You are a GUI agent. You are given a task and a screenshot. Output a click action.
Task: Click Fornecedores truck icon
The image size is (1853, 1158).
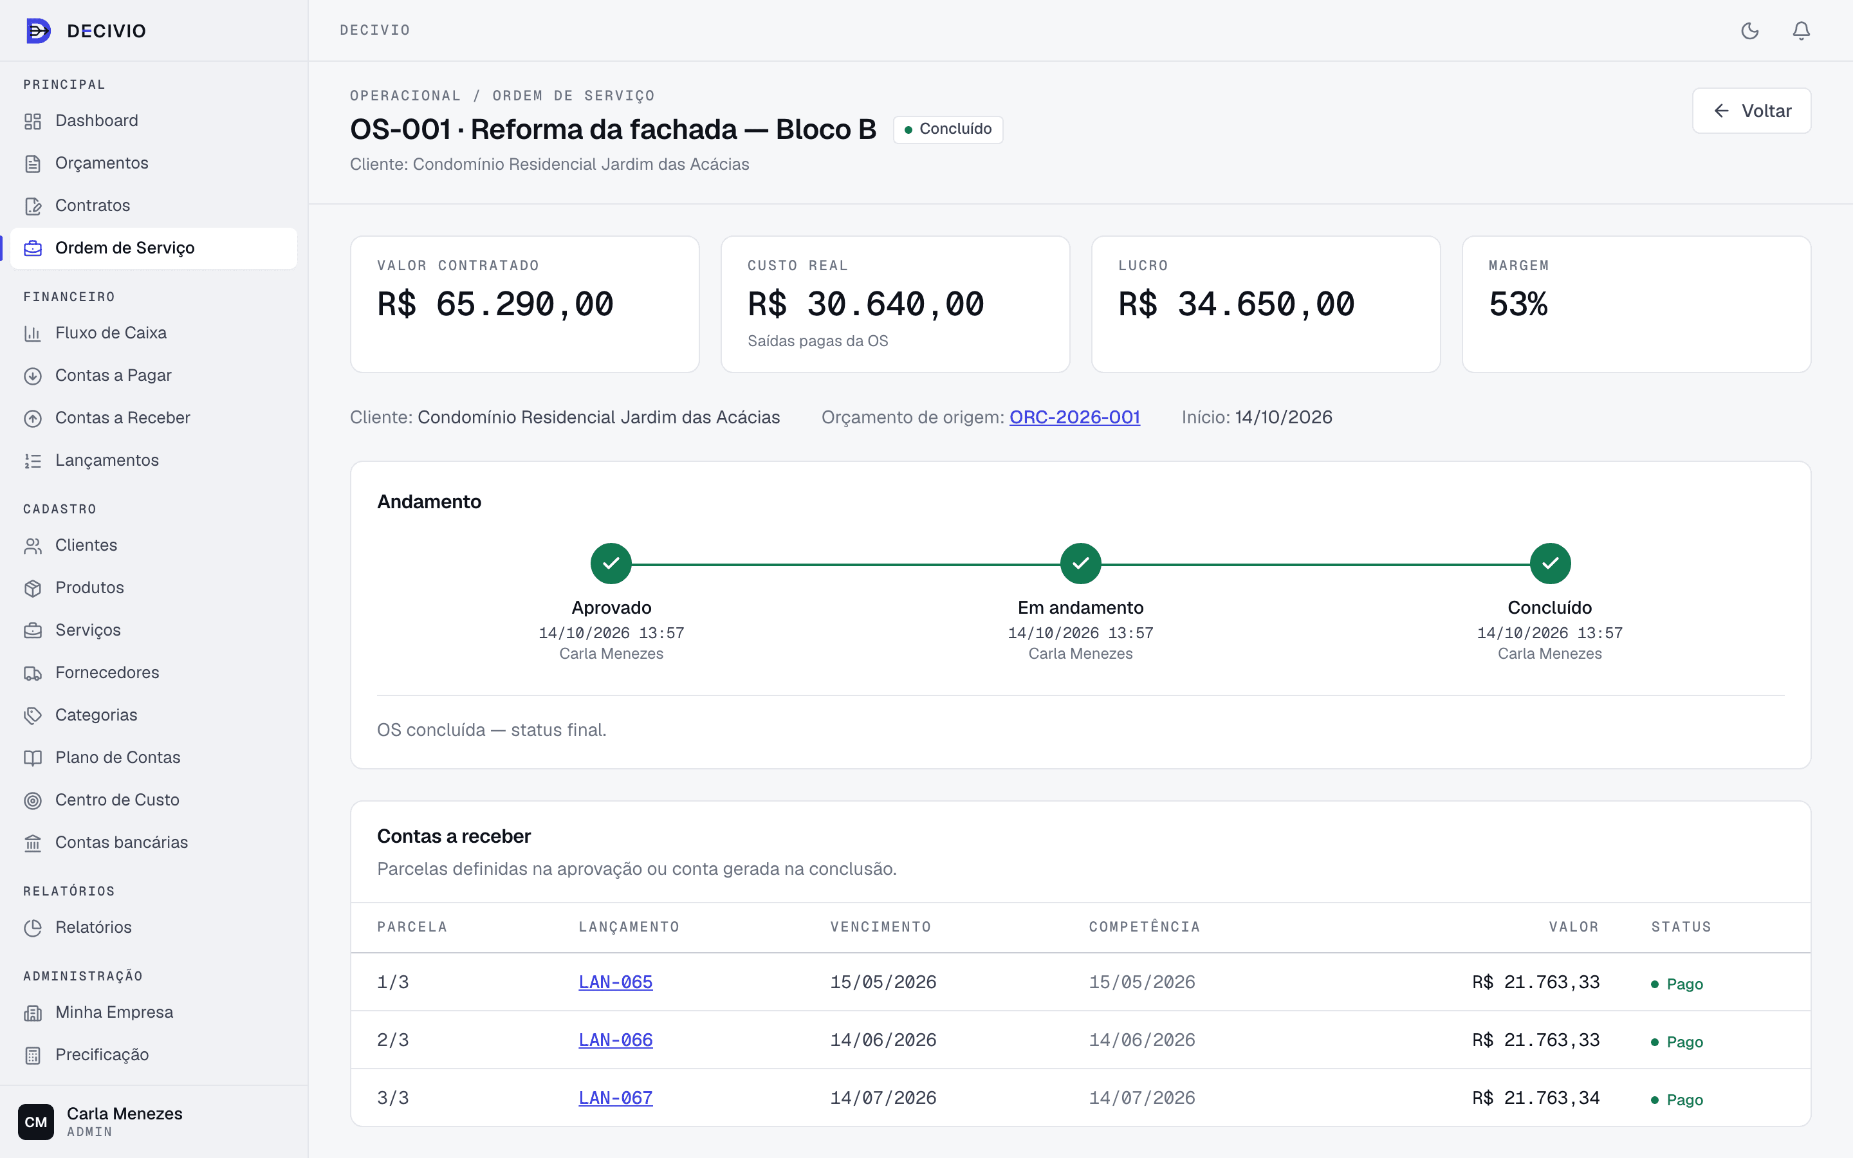tap(33, 673)
